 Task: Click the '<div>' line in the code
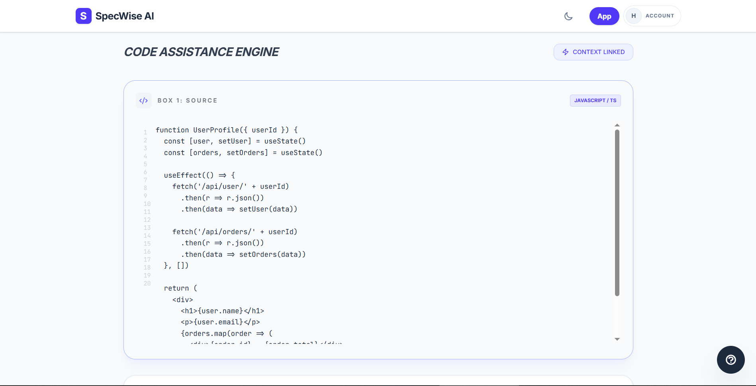183,300
